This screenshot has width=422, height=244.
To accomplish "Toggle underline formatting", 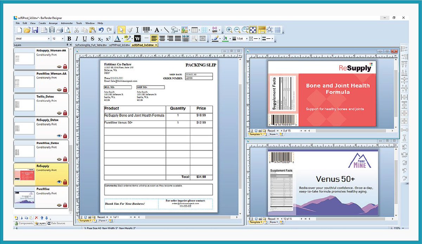I will (x=85, y=39).
